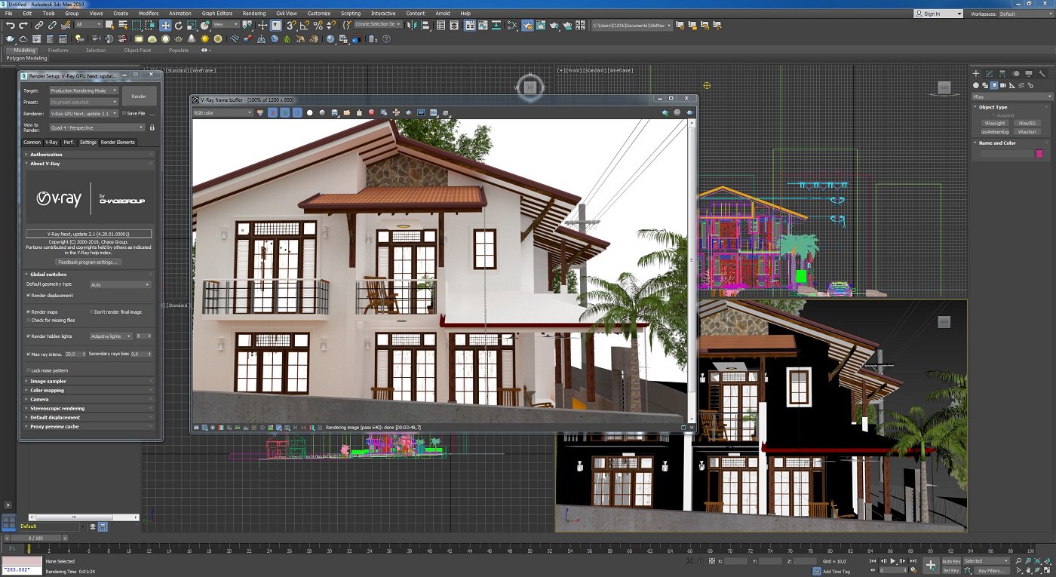
Task: Click the Undo arrow in main toolbar
Action: 10,25
